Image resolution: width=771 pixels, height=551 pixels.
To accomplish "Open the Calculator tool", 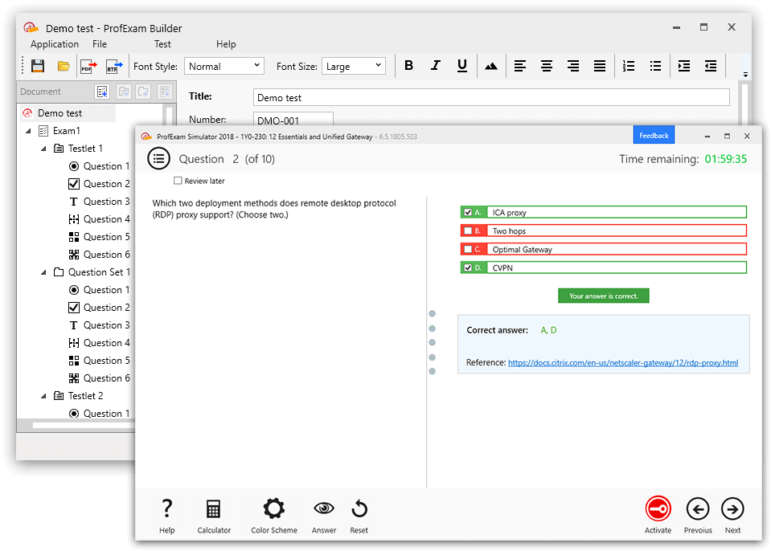I will [x=213, y=516].
